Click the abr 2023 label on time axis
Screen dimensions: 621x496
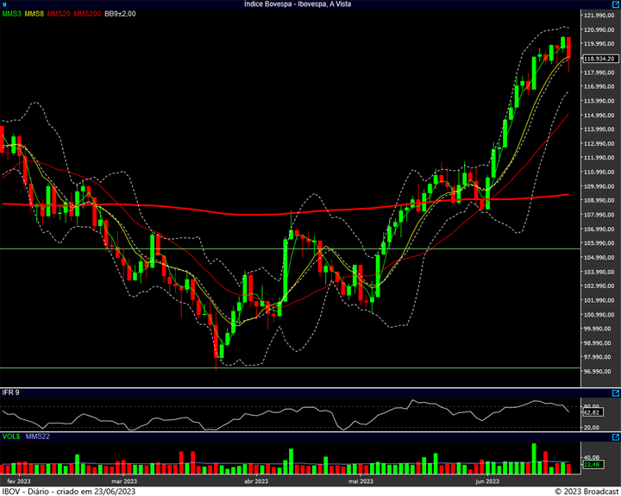point(256,480)
